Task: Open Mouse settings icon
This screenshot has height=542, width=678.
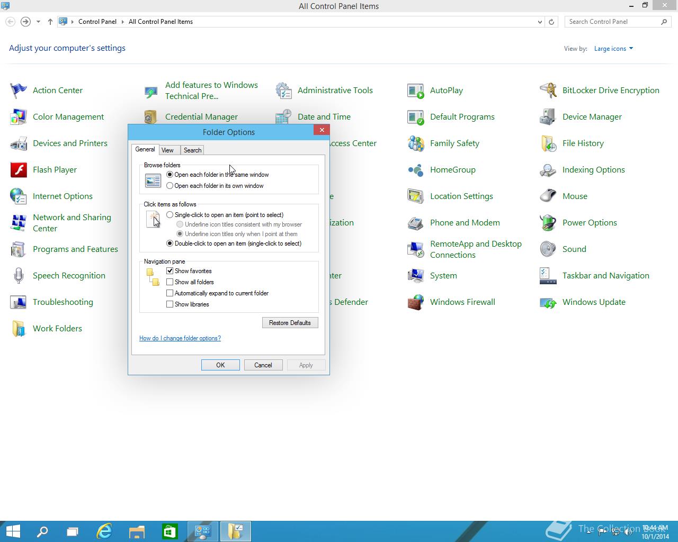Action: pyautogui.click(x=548, y=196)
